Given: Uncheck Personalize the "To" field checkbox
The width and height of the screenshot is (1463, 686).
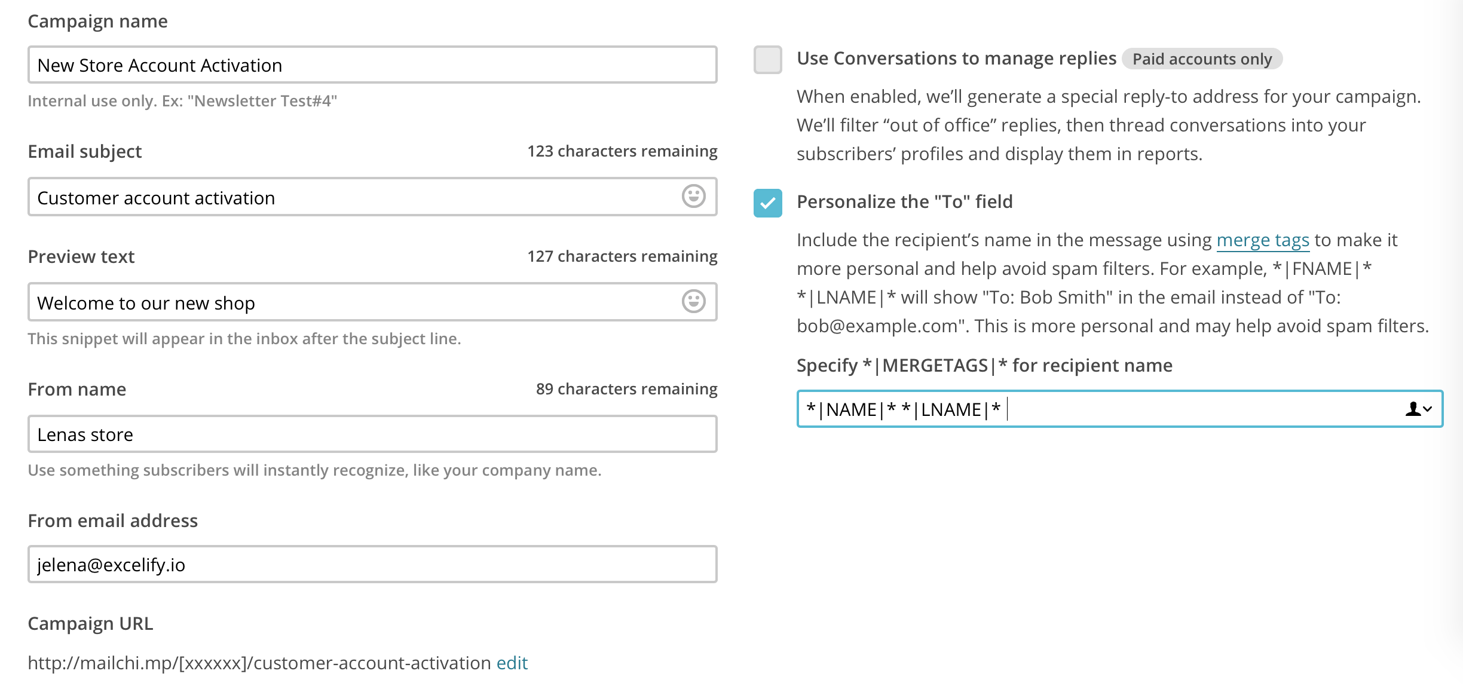Looking at the screenshot, I should (x=768, y=203).
